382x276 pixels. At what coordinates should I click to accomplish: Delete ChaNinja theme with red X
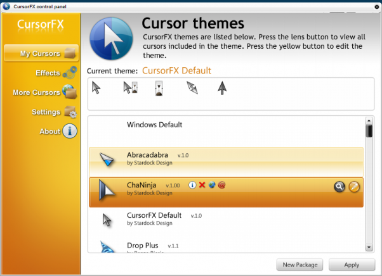(x=202, y=185)
